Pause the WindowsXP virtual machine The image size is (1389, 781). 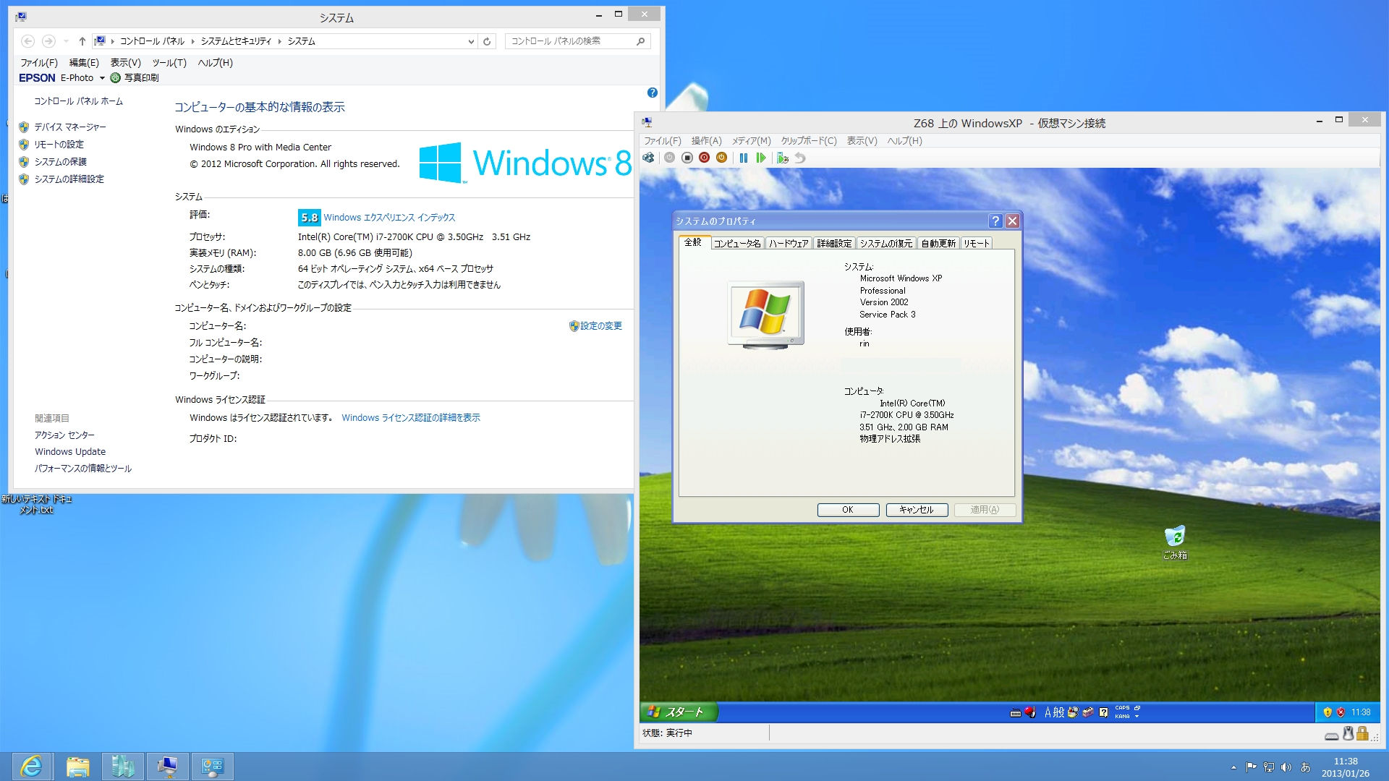pyautogui.click(x=743, y=158)
